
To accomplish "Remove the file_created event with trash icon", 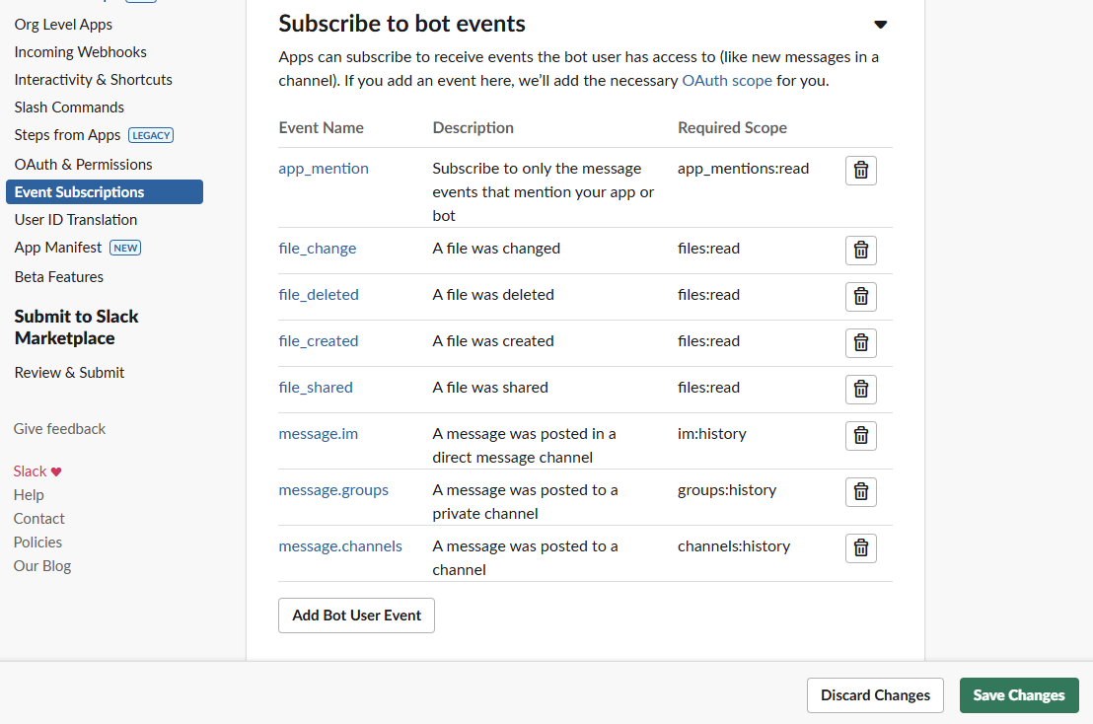I will click(861, 343).
